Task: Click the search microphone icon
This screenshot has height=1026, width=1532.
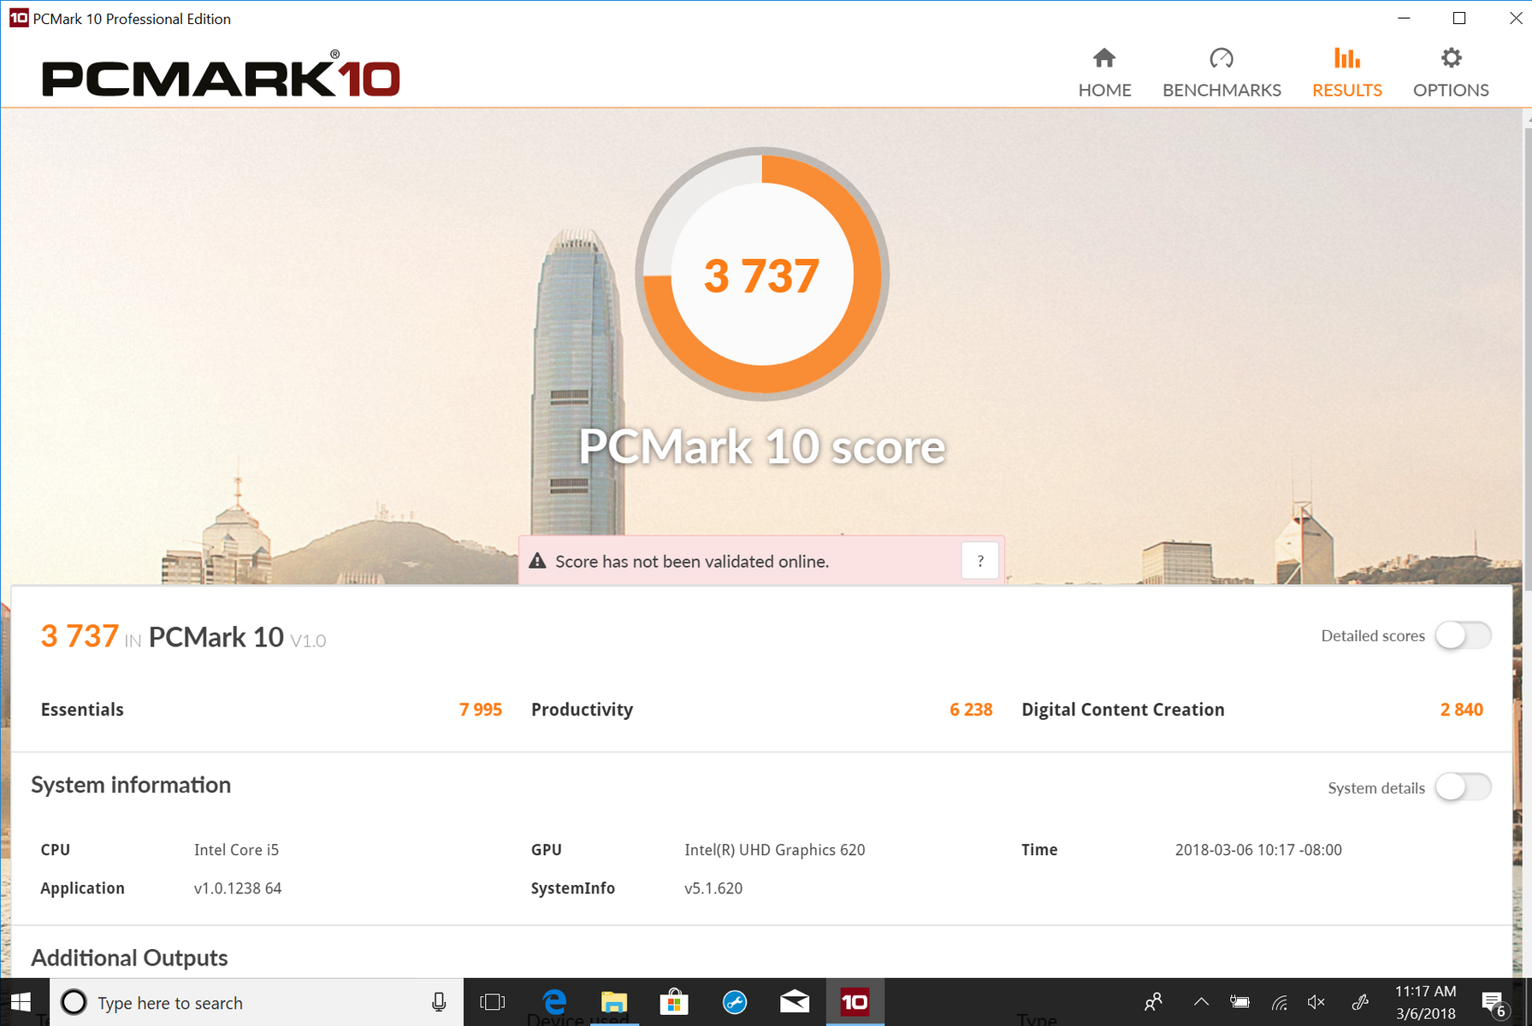Action: (439, 1002)
